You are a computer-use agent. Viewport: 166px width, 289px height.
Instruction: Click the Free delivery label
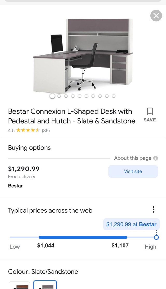(22, 177)
